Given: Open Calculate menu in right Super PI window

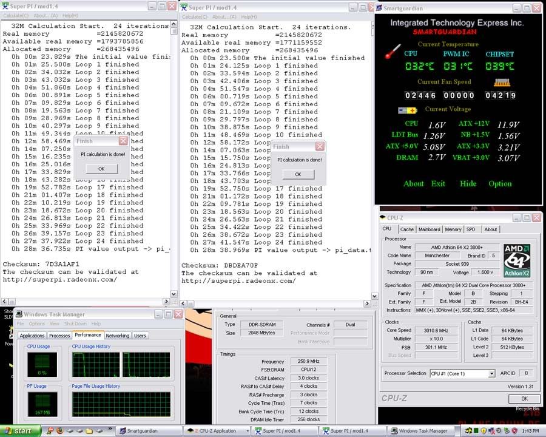Looking at the screenshot, I should (x=195, y=17).
